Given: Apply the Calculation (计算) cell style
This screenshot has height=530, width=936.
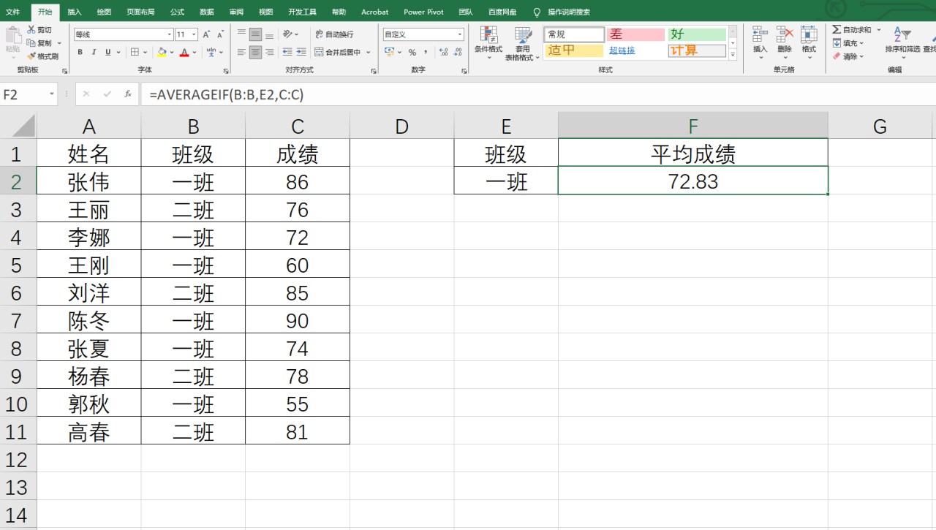Looking at the screenshot, I should 696,50.
